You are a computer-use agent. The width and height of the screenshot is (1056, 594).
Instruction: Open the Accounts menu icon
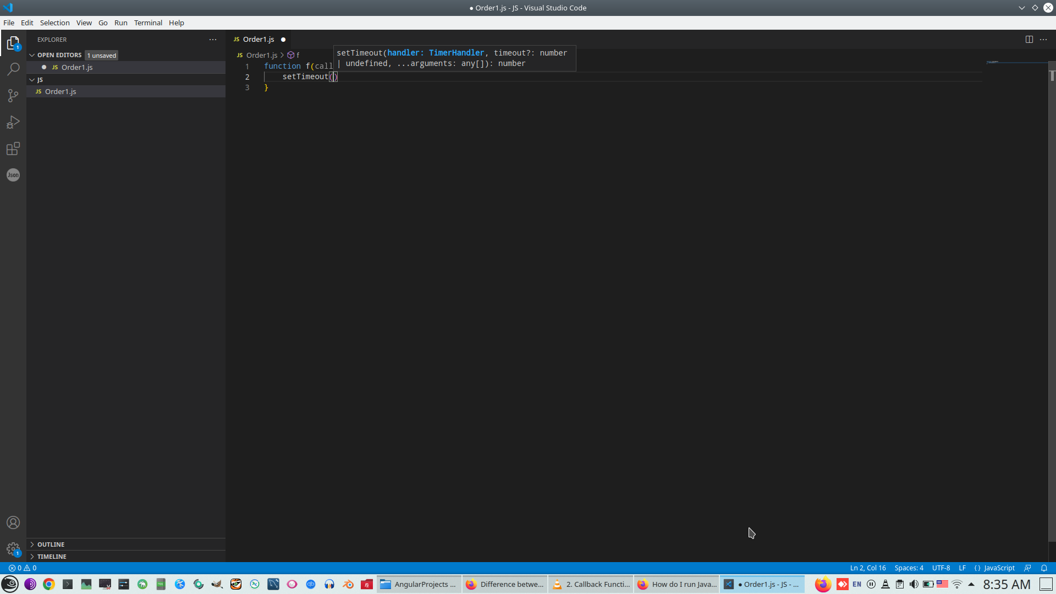(x=13, y=522)
